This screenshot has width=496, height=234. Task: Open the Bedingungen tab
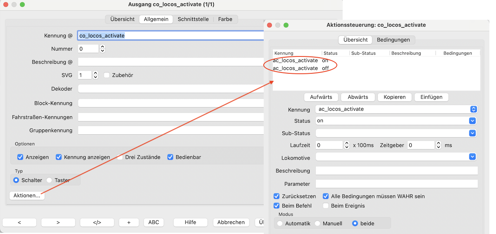pos(393,40)
